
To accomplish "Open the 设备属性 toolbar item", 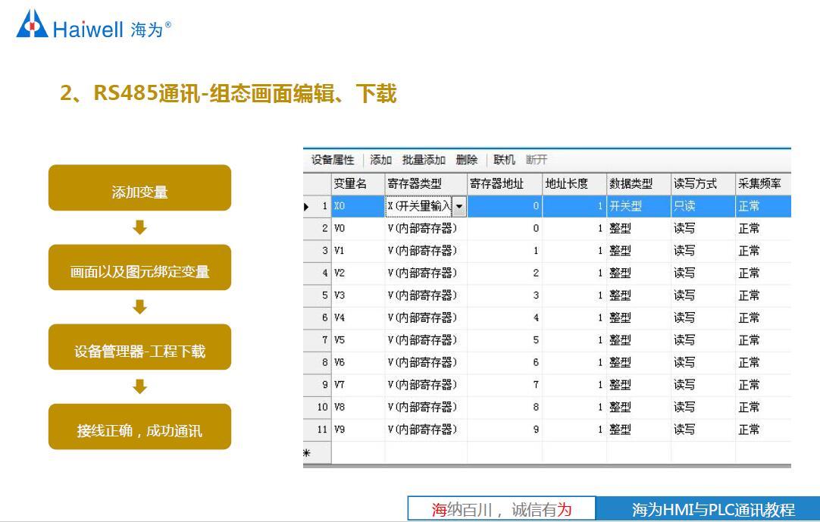I will 332,160.
